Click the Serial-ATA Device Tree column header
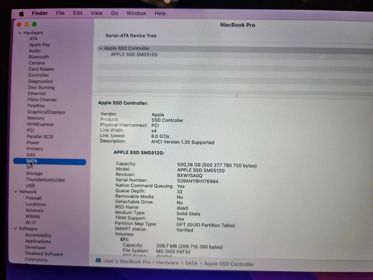This screenshot has width=373, height=280. pyautogui.click(x=131, y=36)
